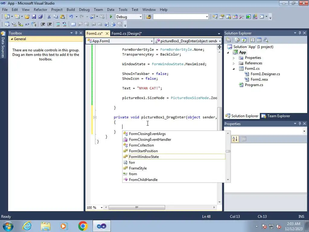
Task: Toggle auto-hide pin on the Toolbox panel
Action: (76, 33)
